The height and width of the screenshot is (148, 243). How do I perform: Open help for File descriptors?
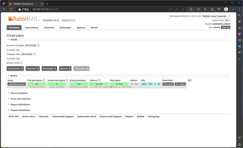[x=44, y=80]
